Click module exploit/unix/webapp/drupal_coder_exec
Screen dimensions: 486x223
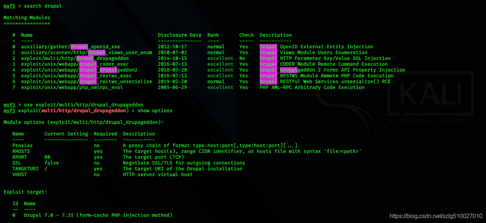(x=75, y=64)
